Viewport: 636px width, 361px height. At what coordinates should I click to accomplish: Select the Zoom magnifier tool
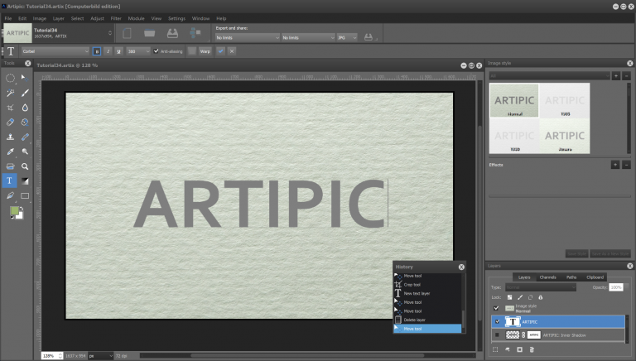coord(26,166)
